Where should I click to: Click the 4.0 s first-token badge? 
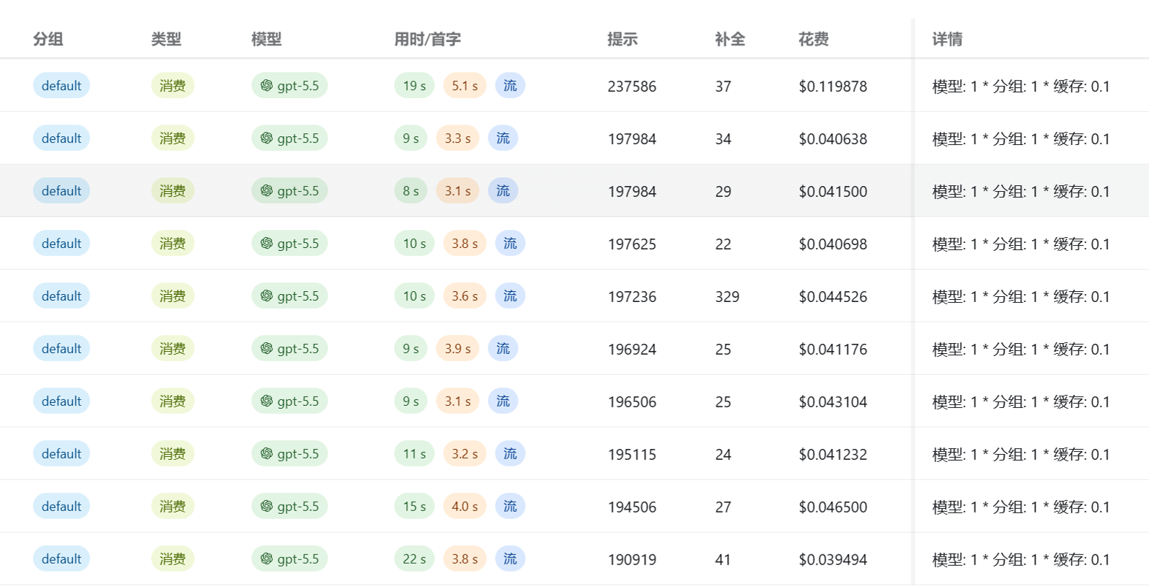click(465, 506)
